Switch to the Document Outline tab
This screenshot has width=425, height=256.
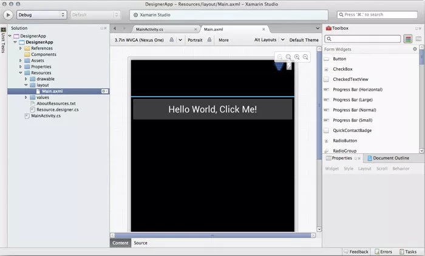pos(388,158)
